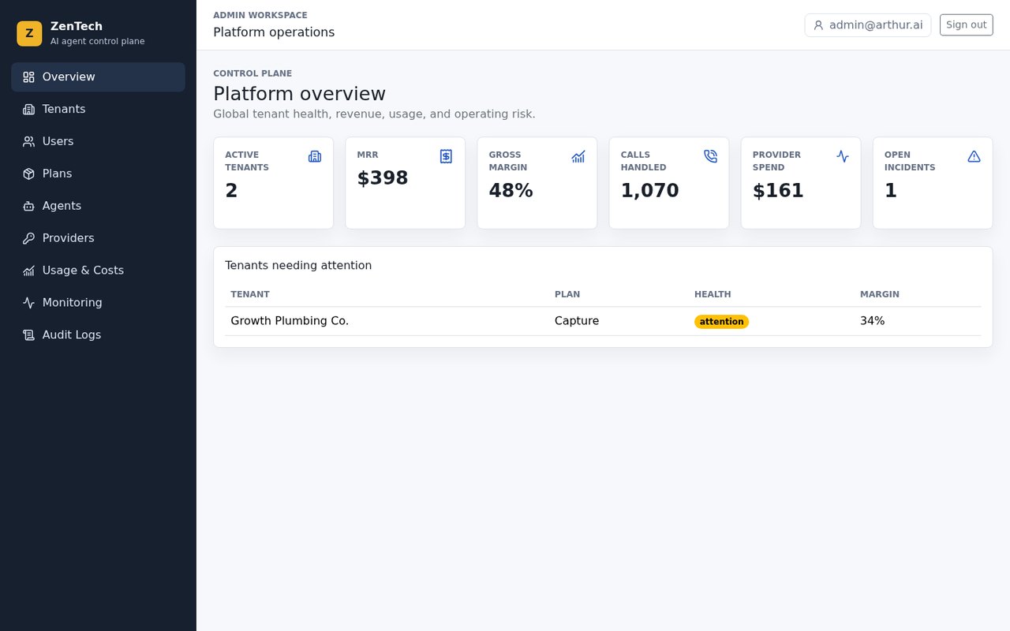Screen dimensions: 1010x631
Task: Click the chart icon on Gross Margin card
Action: coord(578,156)
